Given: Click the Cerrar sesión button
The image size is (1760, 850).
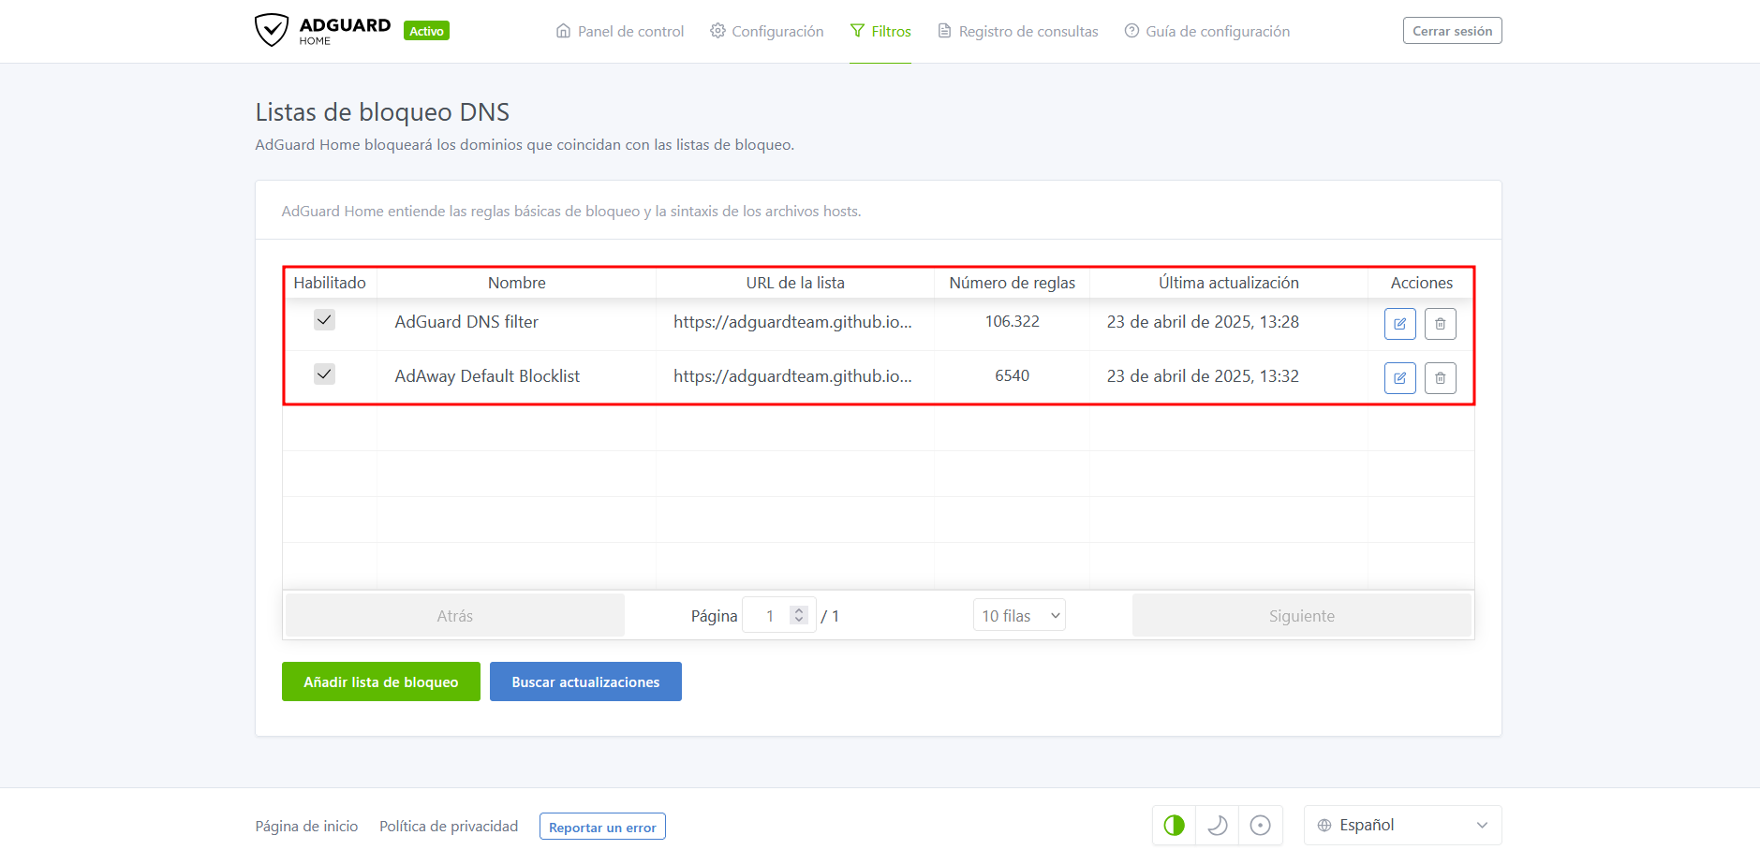Looking at the screenshot, I should click(1452, 31).
